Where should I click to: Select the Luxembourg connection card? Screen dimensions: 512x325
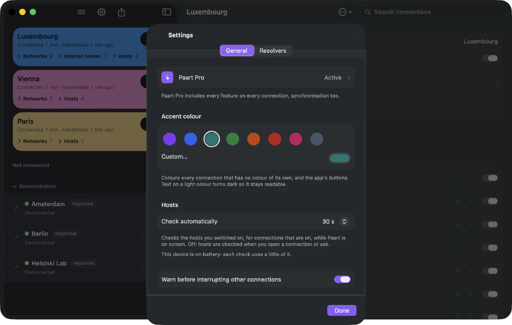pyautogui.click(x=79, y=47)
